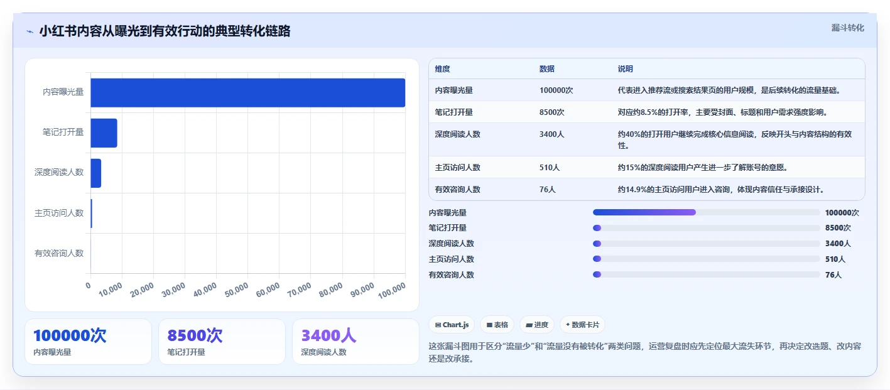Image resolution: width=890 pixels, height=390 pixels.
Task: Click the 100000次 value beside the progress bar
Action: click(842, 213)
